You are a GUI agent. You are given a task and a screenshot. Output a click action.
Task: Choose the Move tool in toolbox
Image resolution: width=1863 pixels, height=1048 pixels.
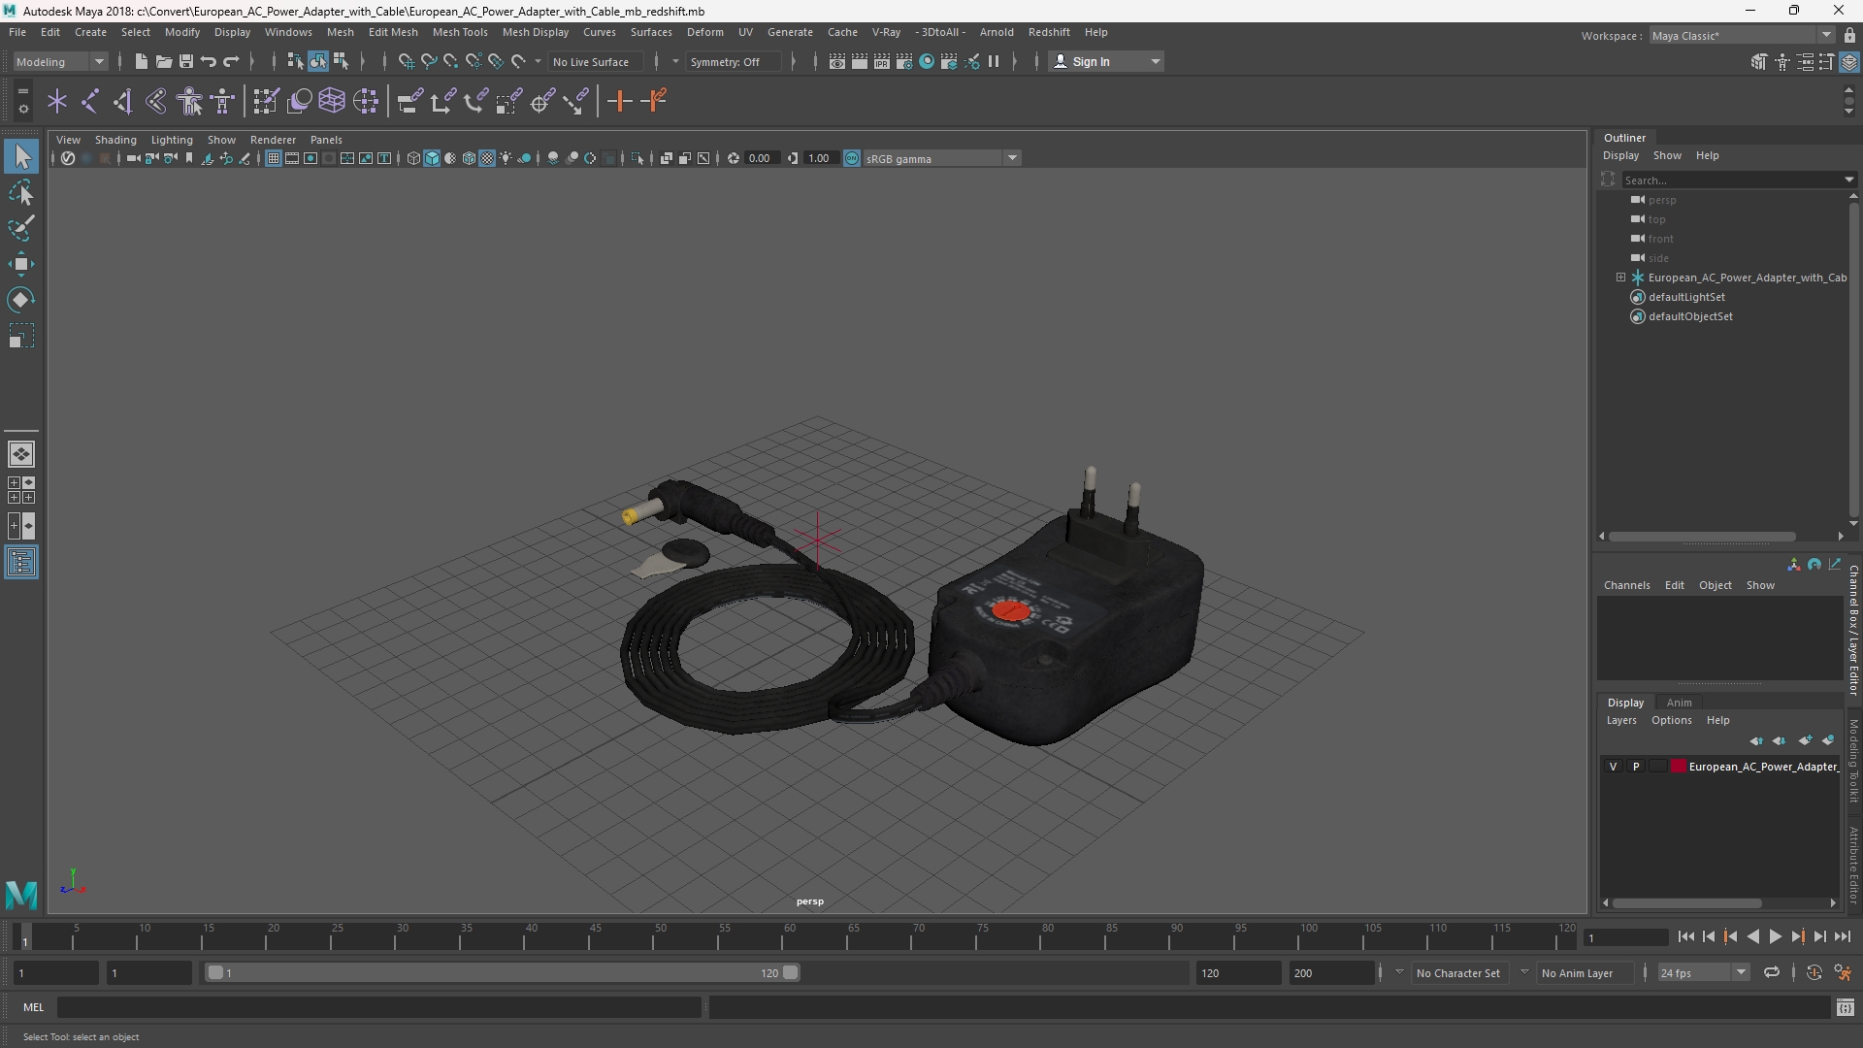tap(21, 264)
